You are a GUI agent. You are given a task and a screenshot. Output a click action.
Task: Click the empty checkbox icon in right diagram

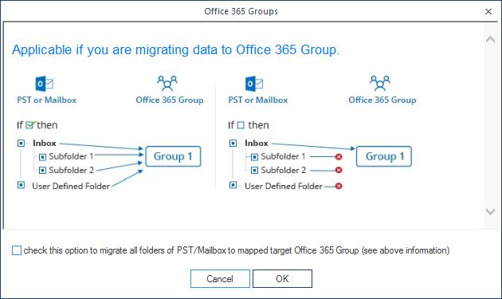pyautogui.click(x=241, y=125)
